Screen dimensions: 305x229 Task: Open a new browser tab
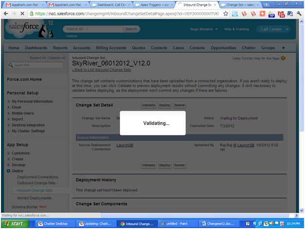pyautogui.click(x=266, y=5)
